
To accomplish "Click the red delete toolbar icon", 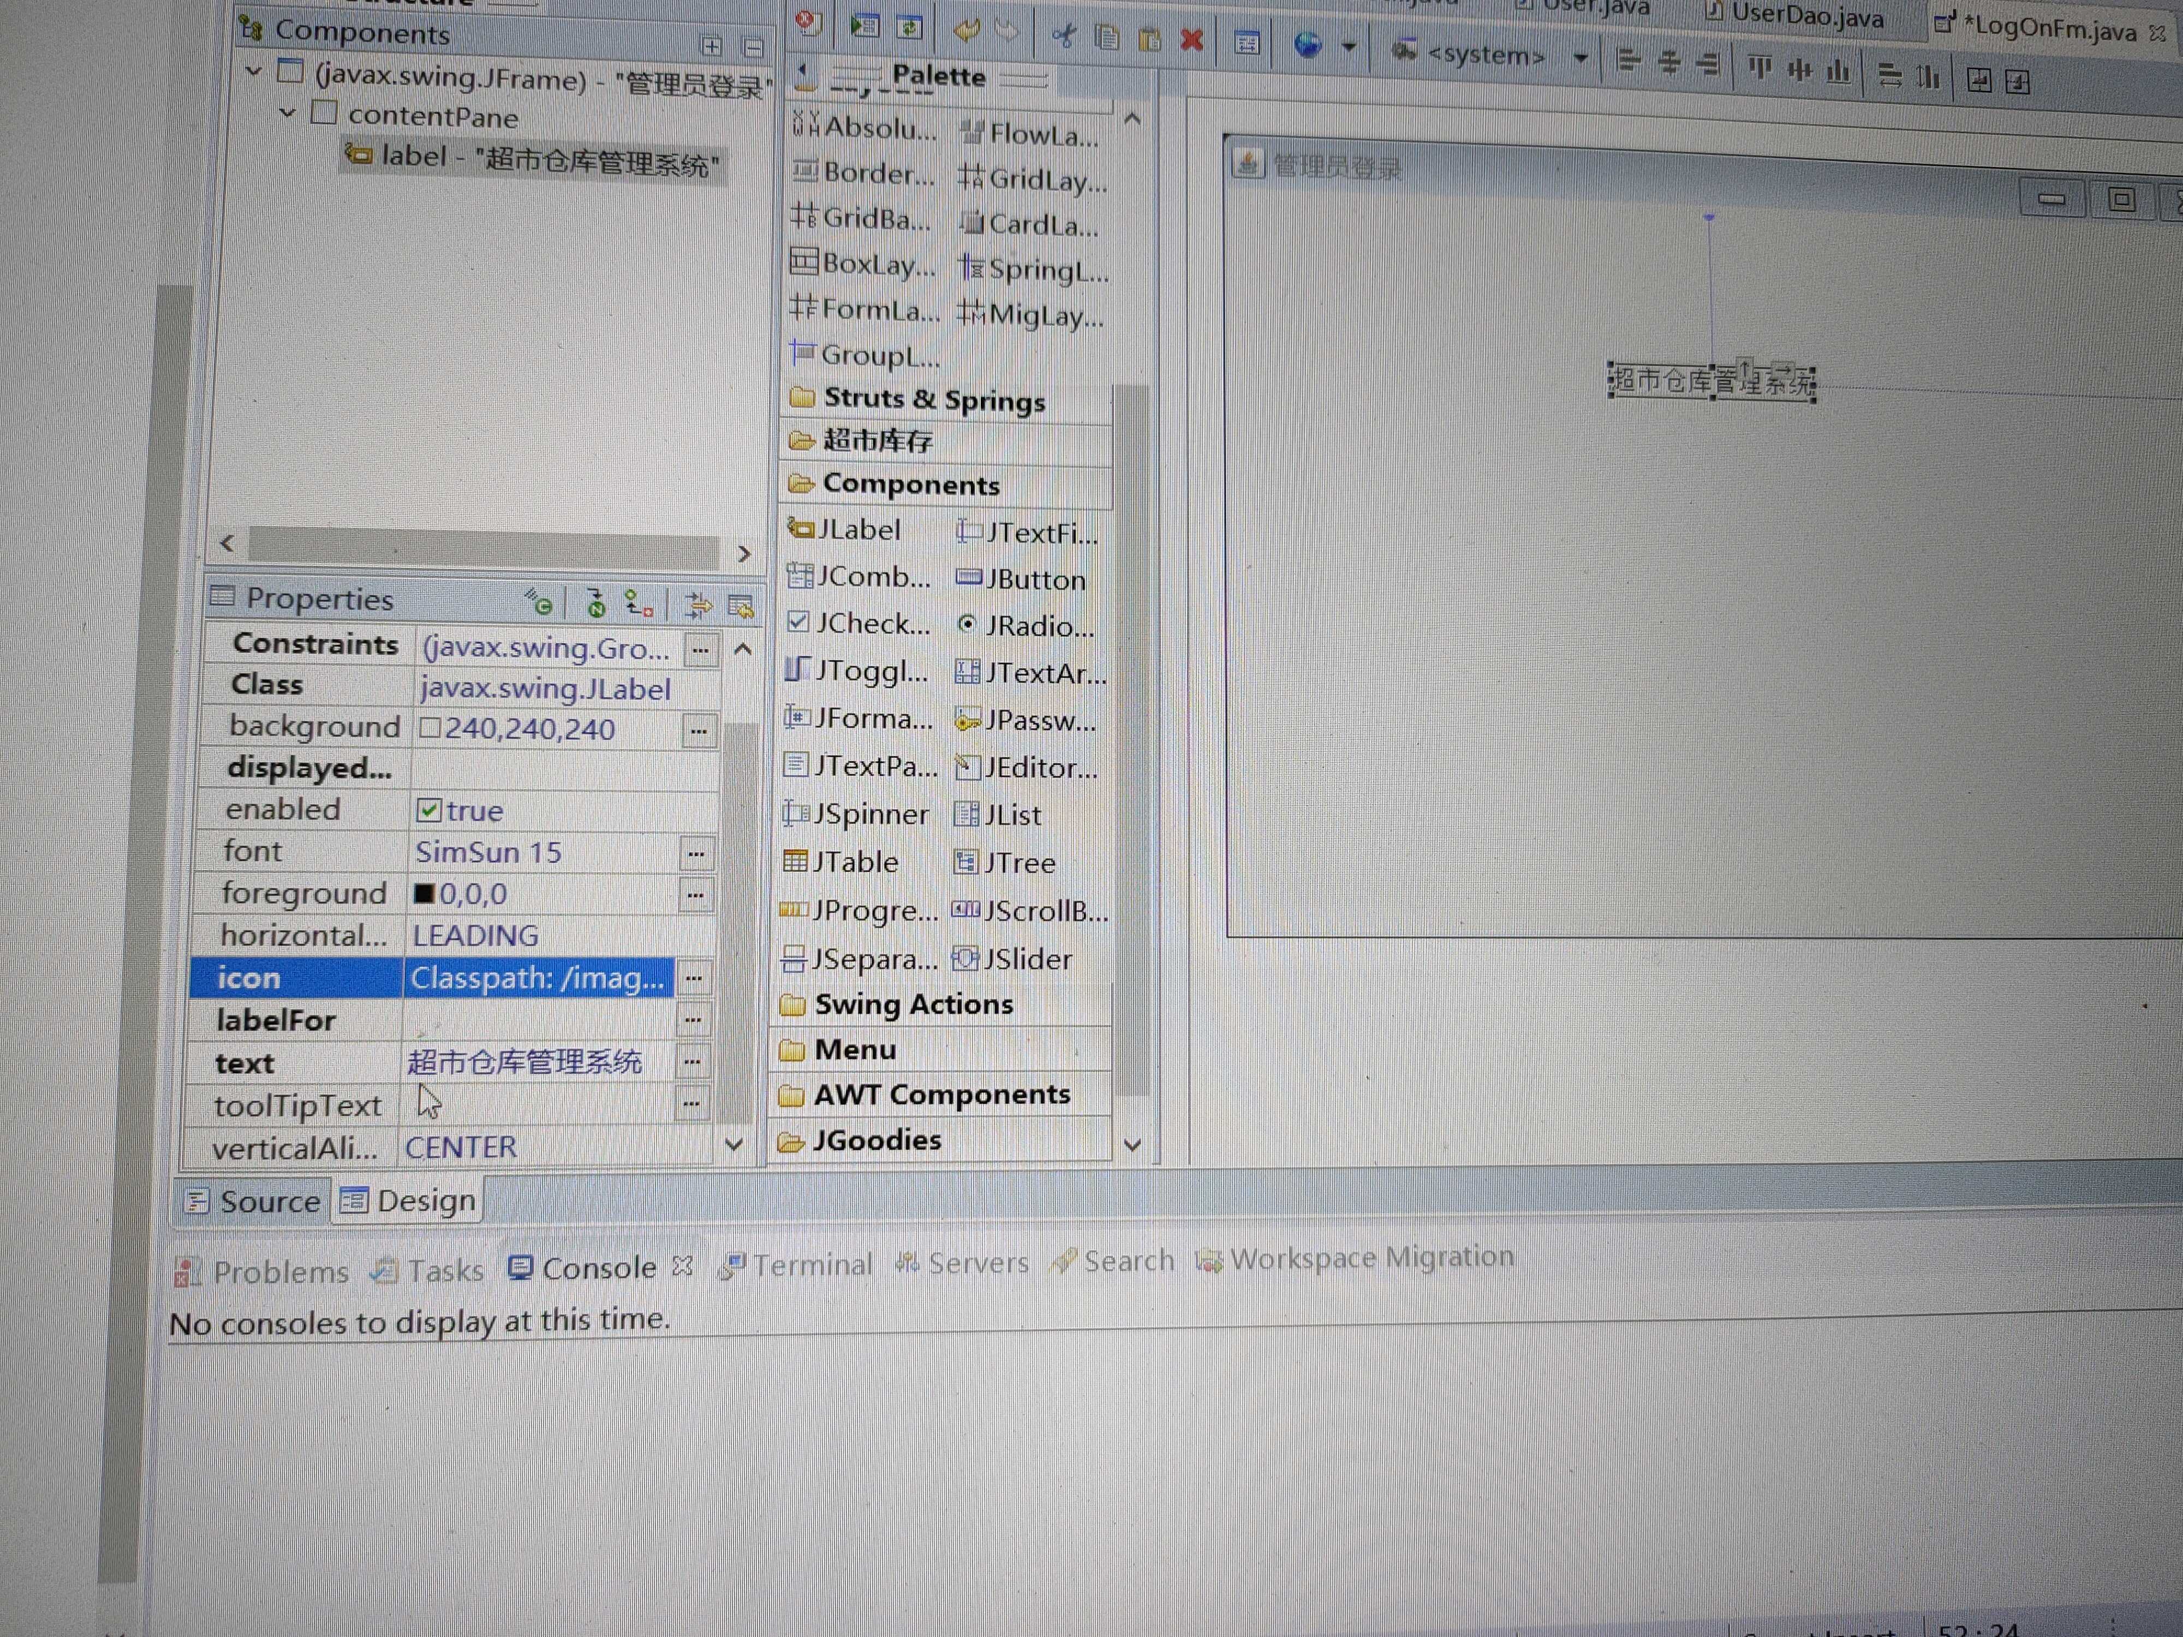I will click(x=1192, y=39).
